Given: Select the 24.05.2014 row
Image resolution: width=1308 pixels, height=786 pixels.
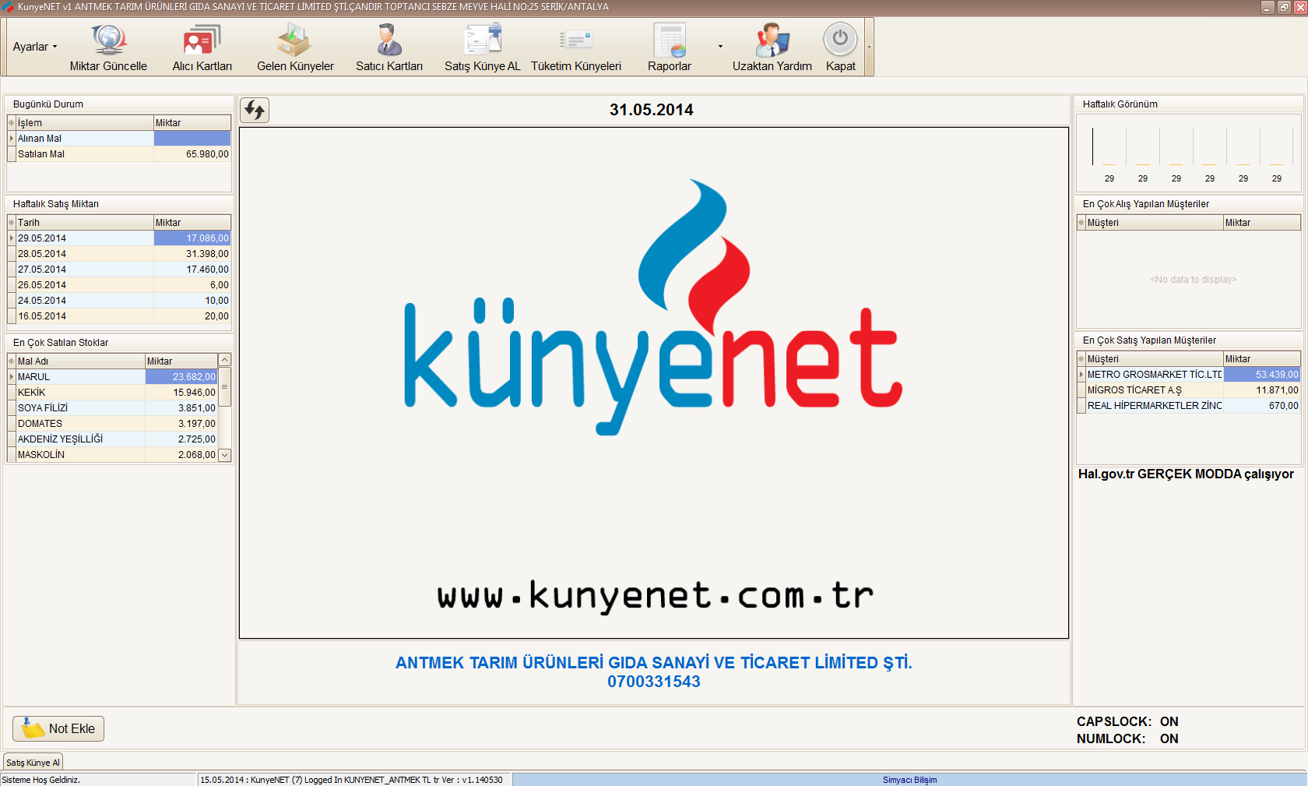Looking at the screenshot, I should (x=119, y=301).
